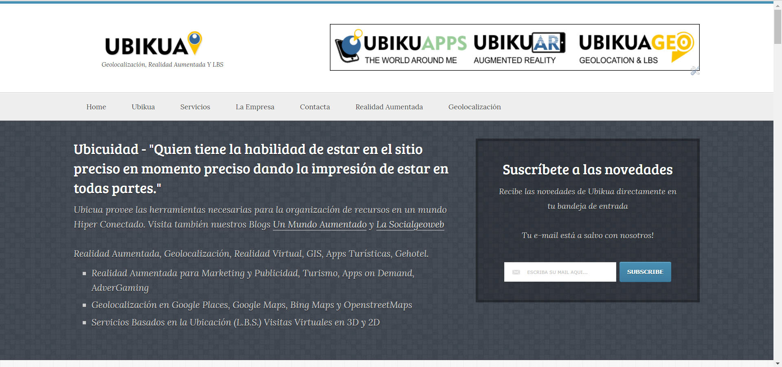Open La Empresa menu item

255,107
